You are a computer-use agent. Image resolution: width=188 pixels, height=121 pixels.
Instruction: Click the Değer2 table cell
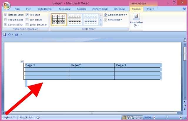coord(92,65)
